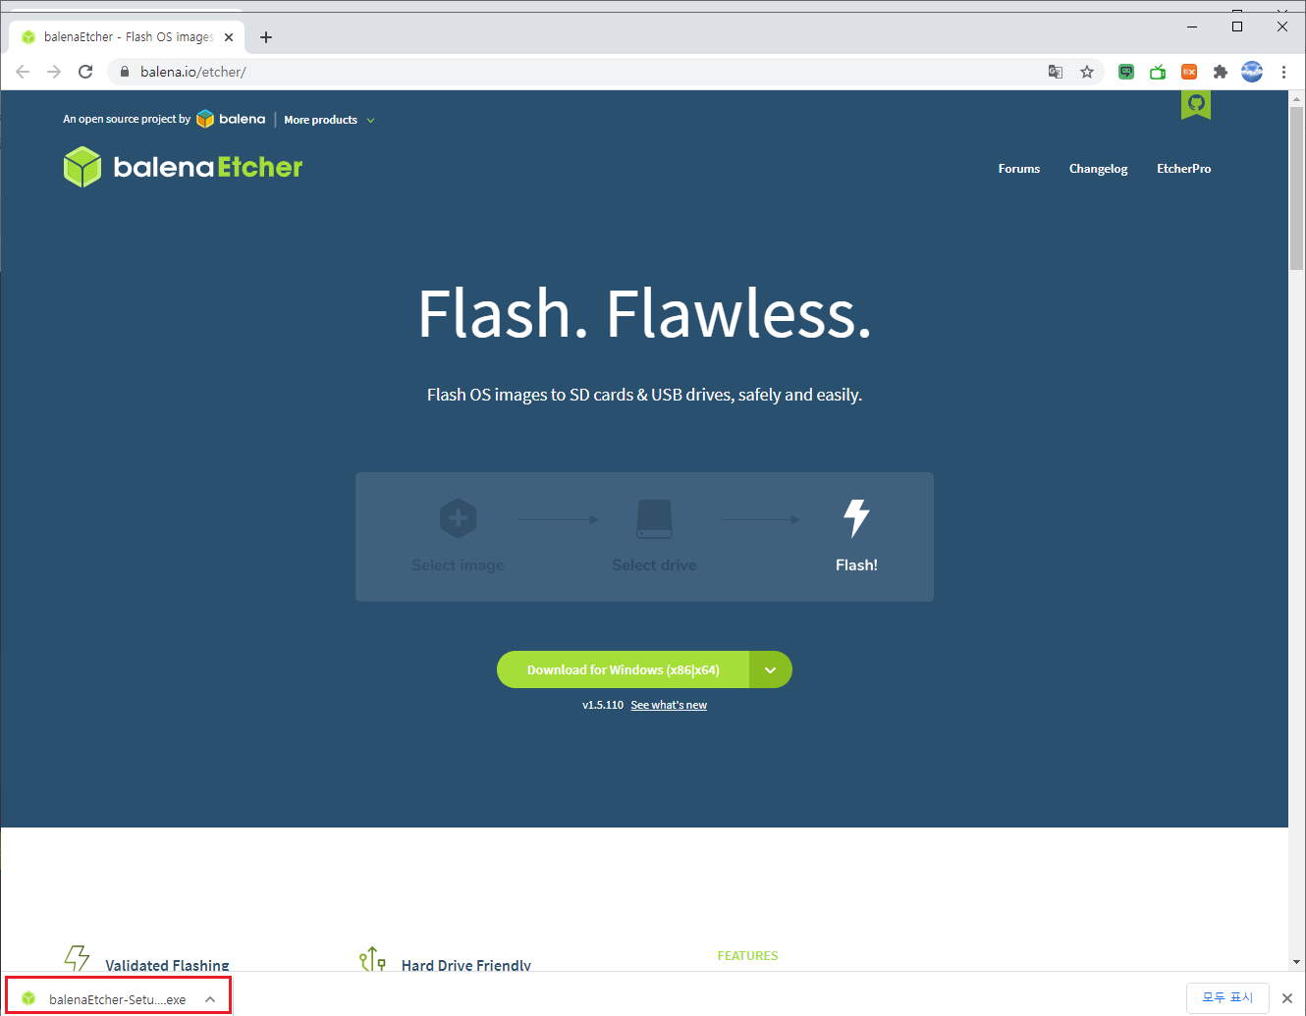Open the translate page icon

point(1056,72)
